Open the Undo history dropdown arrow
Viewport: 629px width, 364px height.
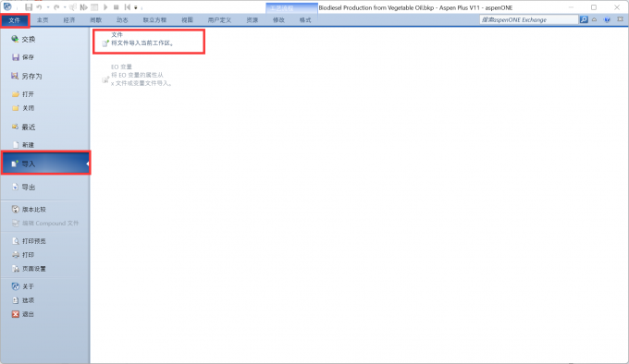pyautogui.click(x=47, y=7)
